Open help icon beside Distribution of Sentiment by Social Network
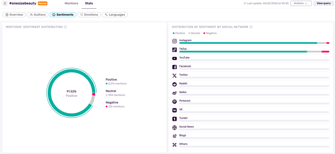The height and width of the screenshot is (154, 335). pyautogui.click(x=251, y=27)
